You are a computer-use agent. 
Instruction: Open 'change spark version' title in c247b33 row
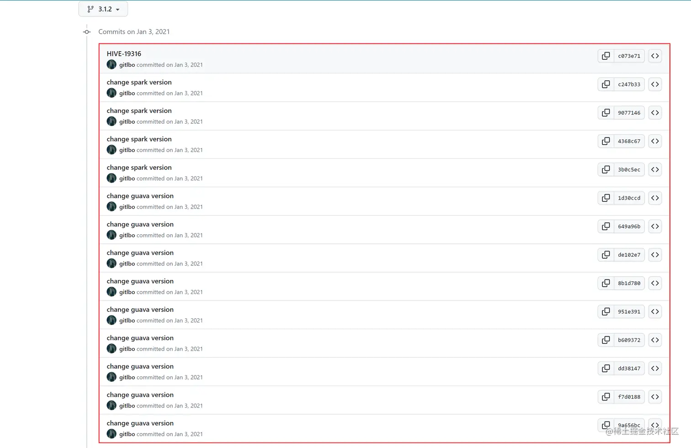click(139, 82)
